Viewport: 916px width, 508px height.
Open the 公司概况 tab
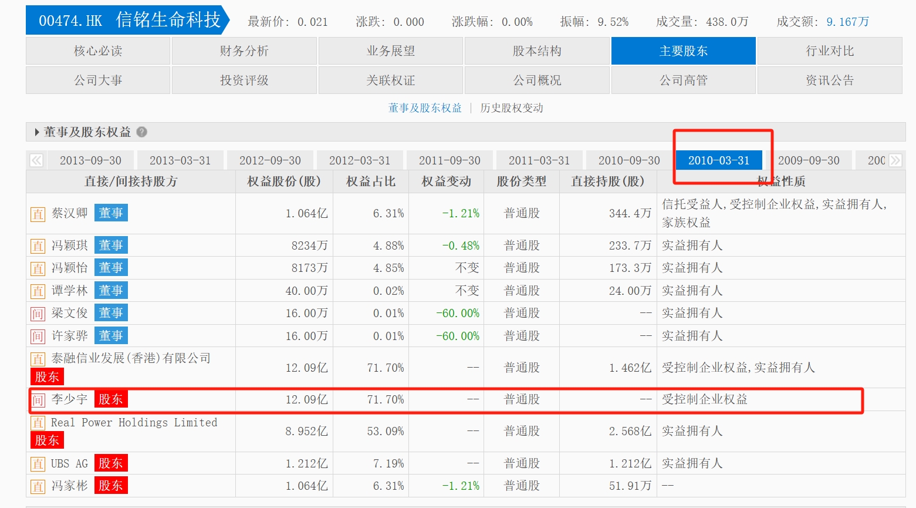537,80
